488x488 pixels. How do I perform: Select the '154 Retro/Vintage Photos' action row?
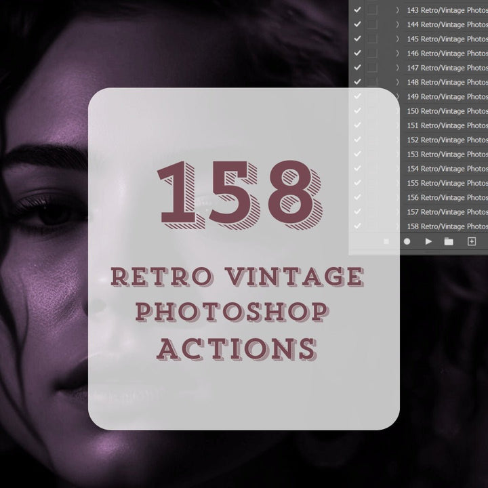(x=446, y=168)
